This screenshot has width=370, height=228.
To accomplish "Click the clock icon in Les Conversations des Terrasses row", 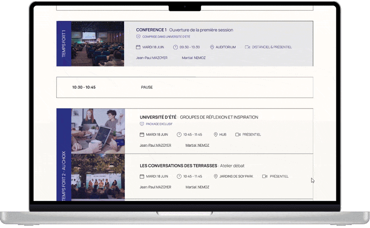I will pos(179,176).
